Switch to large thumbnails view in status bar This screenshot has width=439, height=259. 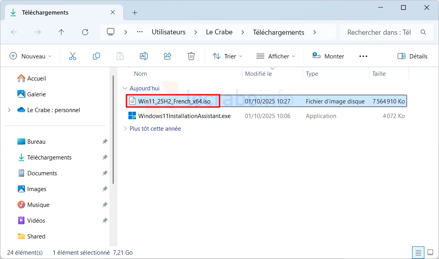430,252
